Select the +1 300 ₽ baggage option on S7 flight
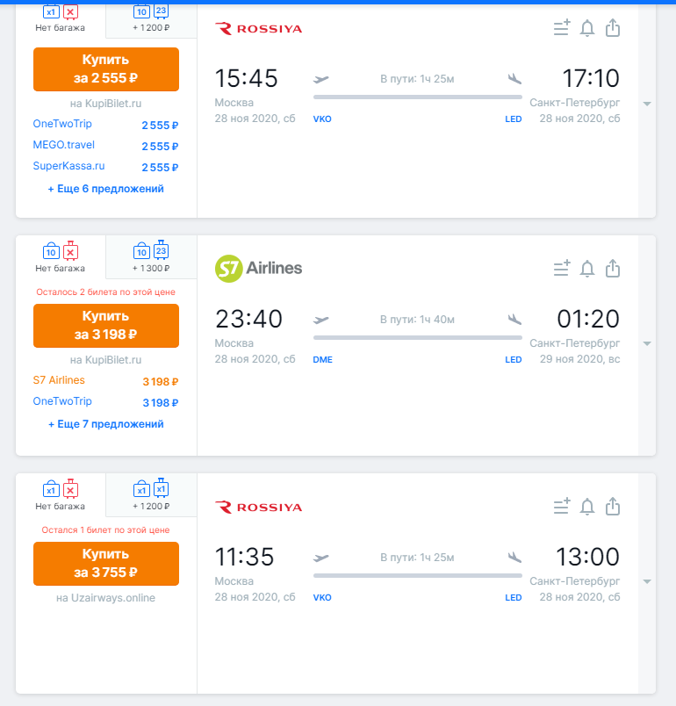The image size is (676, 706). pos(151,257)
